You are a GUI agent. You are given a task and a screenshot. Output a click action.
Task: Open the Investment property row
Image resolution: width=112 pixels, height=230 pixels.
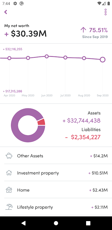[56, 173]
